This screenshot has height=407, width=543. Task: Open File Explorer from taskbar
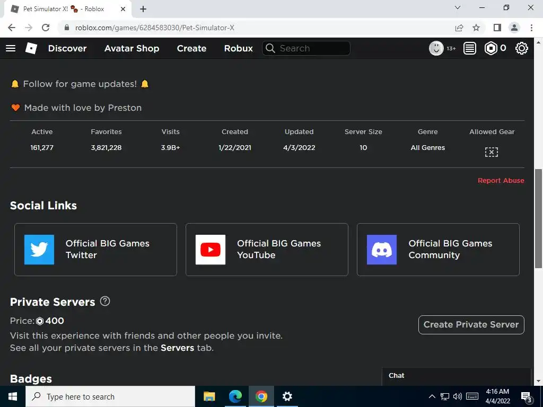[x=209, y=396]
